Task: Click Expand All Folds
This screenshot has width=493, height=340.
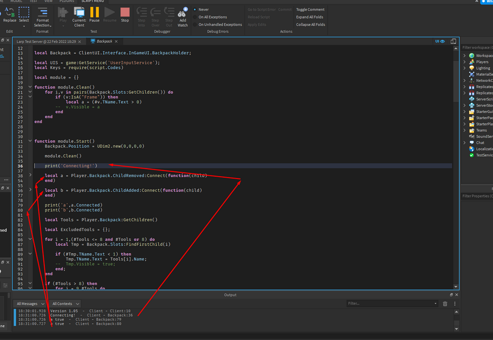Action: 310,17
